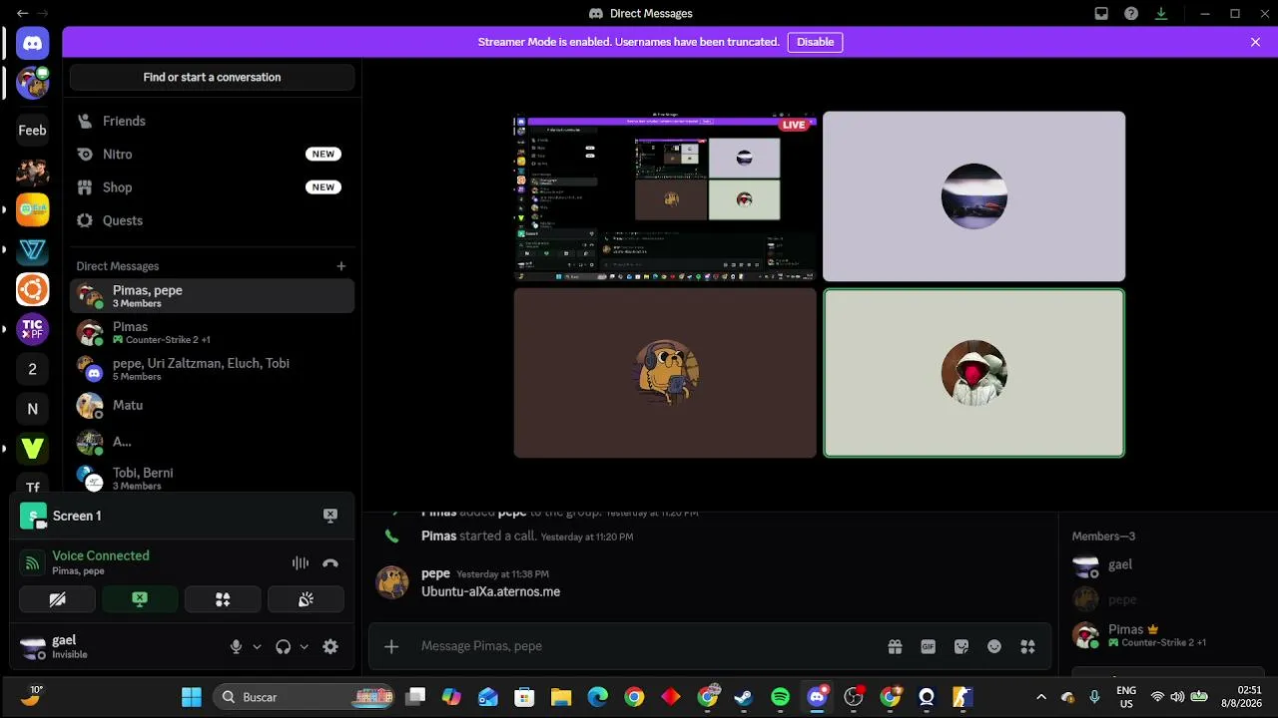Disconnect from the voice call
The height and width of the screenshot is (718, 1278).
330,563
